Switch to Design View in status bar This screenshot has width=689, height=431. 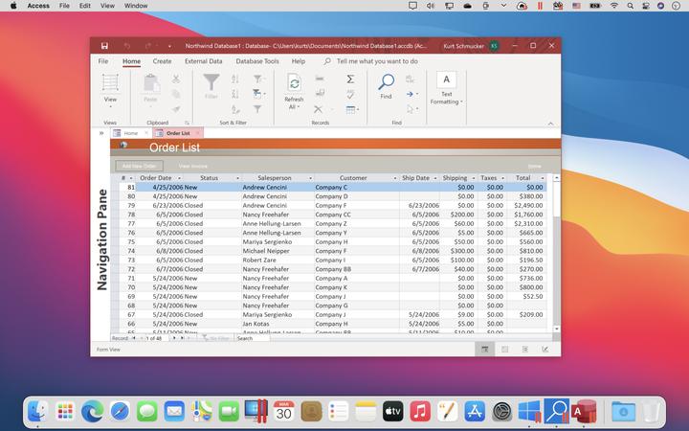545,350
